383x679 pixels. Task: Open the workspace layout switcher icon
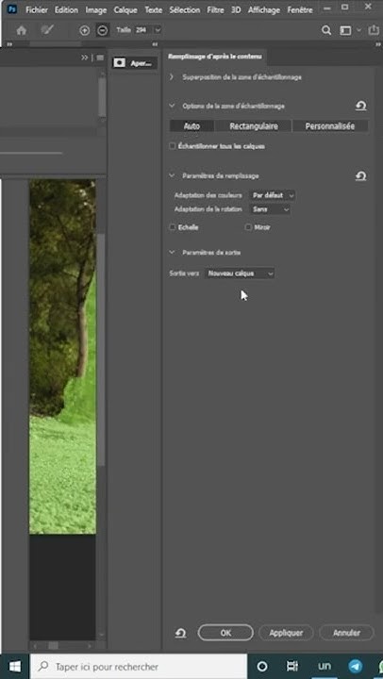[x=345, y=30]
